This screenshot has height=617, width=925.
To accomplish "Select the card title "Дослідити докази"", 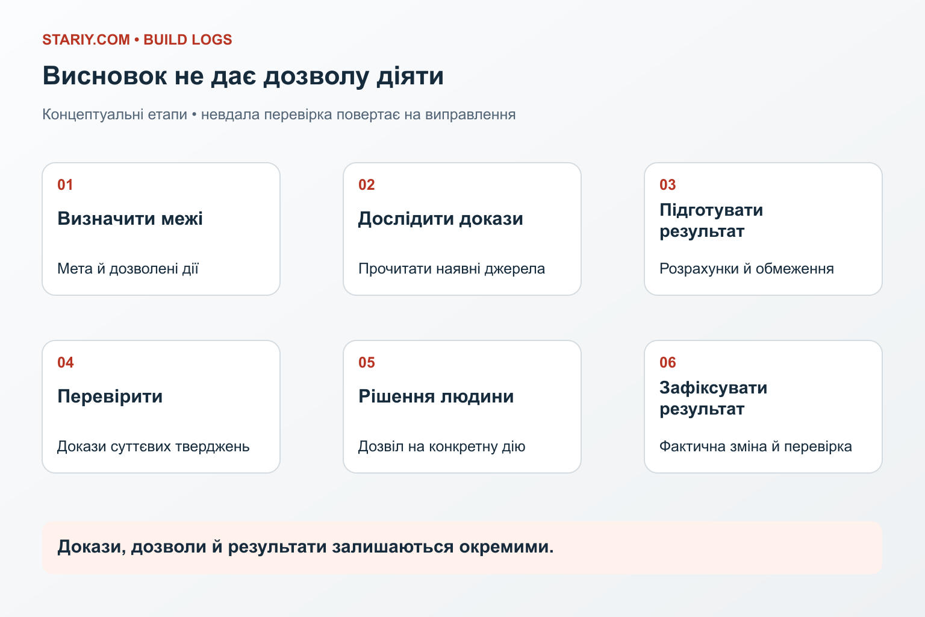I will coord(441,218).
